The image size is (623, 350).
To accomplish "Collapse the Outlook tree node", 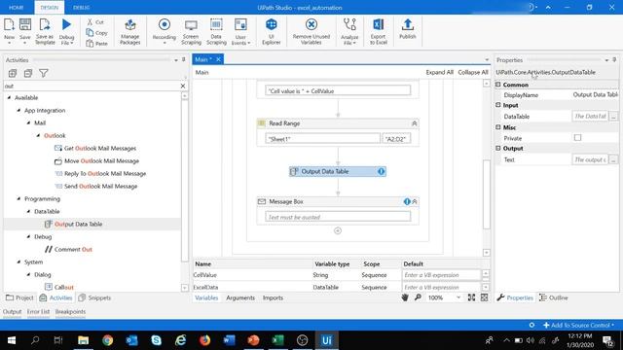I will point(39,136).
